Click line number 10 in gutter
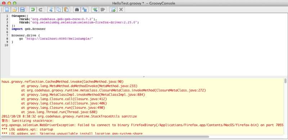This screenshot has width=288, height=140. (6, 45)
